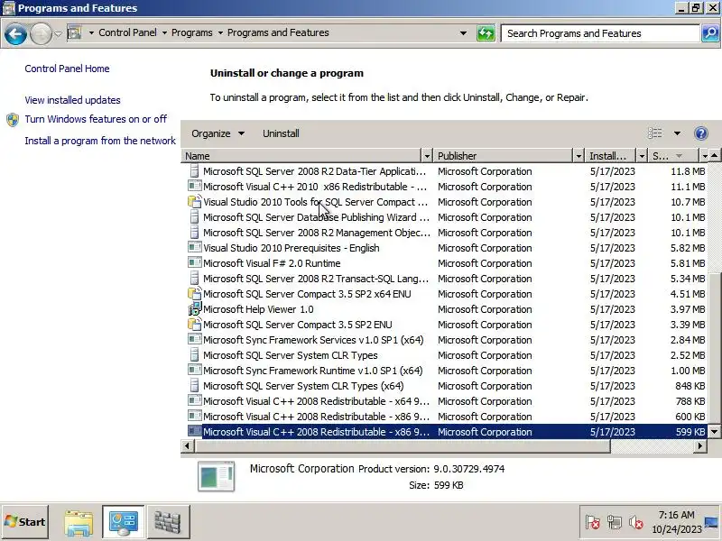Select Microsoft SQL Server Compact 3.5 SP2 ENU

445,325
